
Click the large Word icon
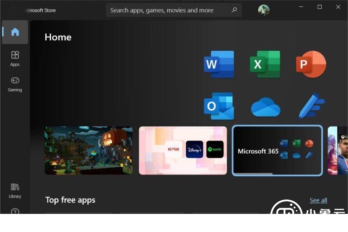(219, 64)
